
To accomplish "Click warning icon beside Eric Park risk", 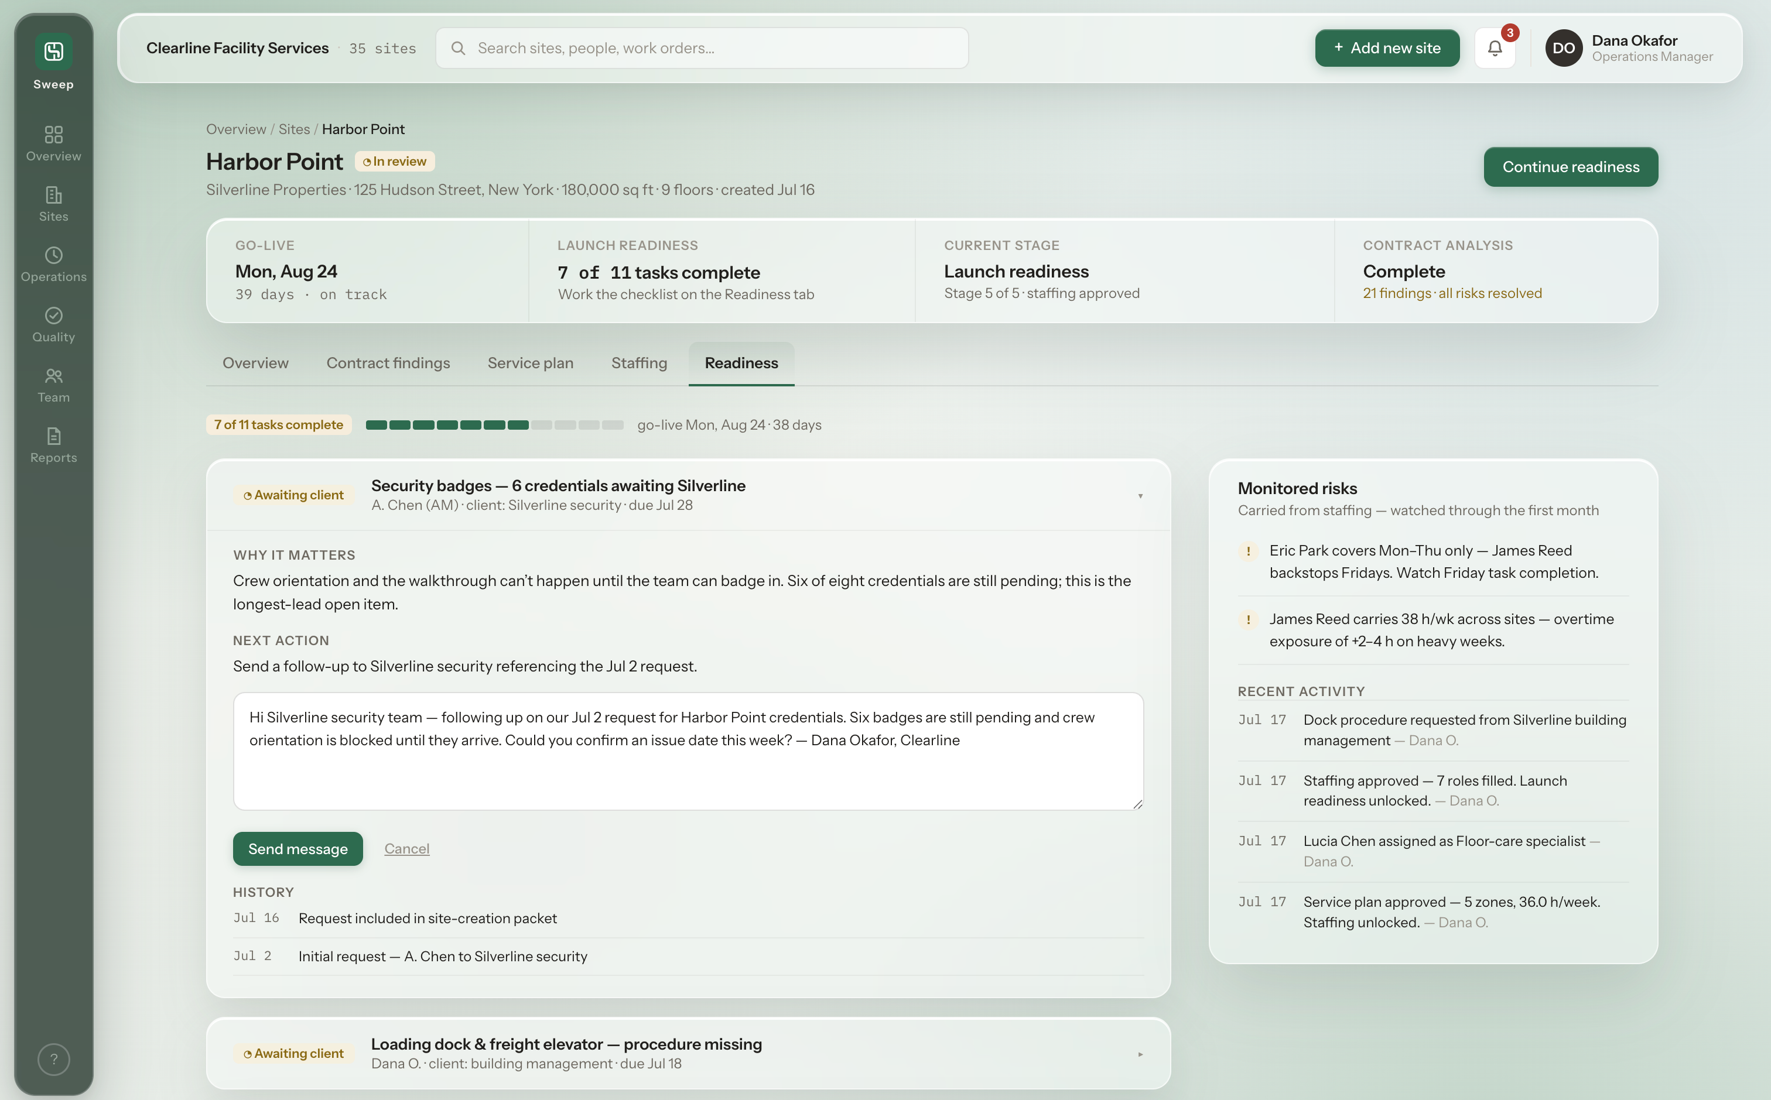I will coord(1249,551).
